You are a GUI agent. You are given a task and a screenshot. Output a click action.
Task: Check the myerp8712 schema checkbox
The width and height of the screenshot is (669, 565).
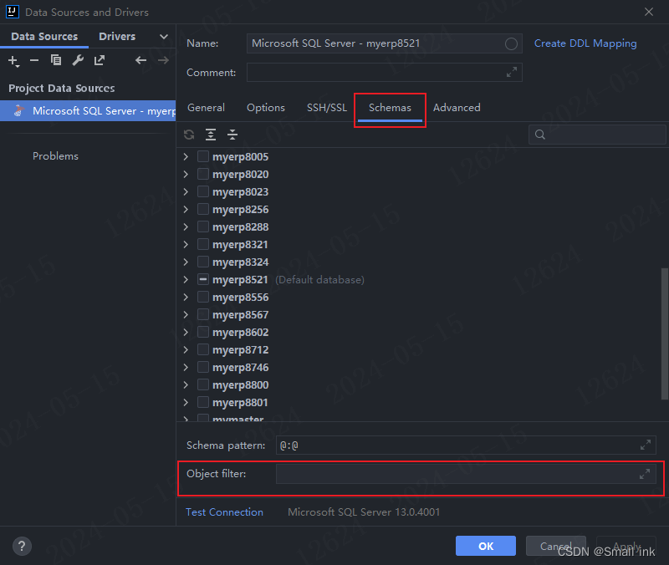[x=203, y=349]
